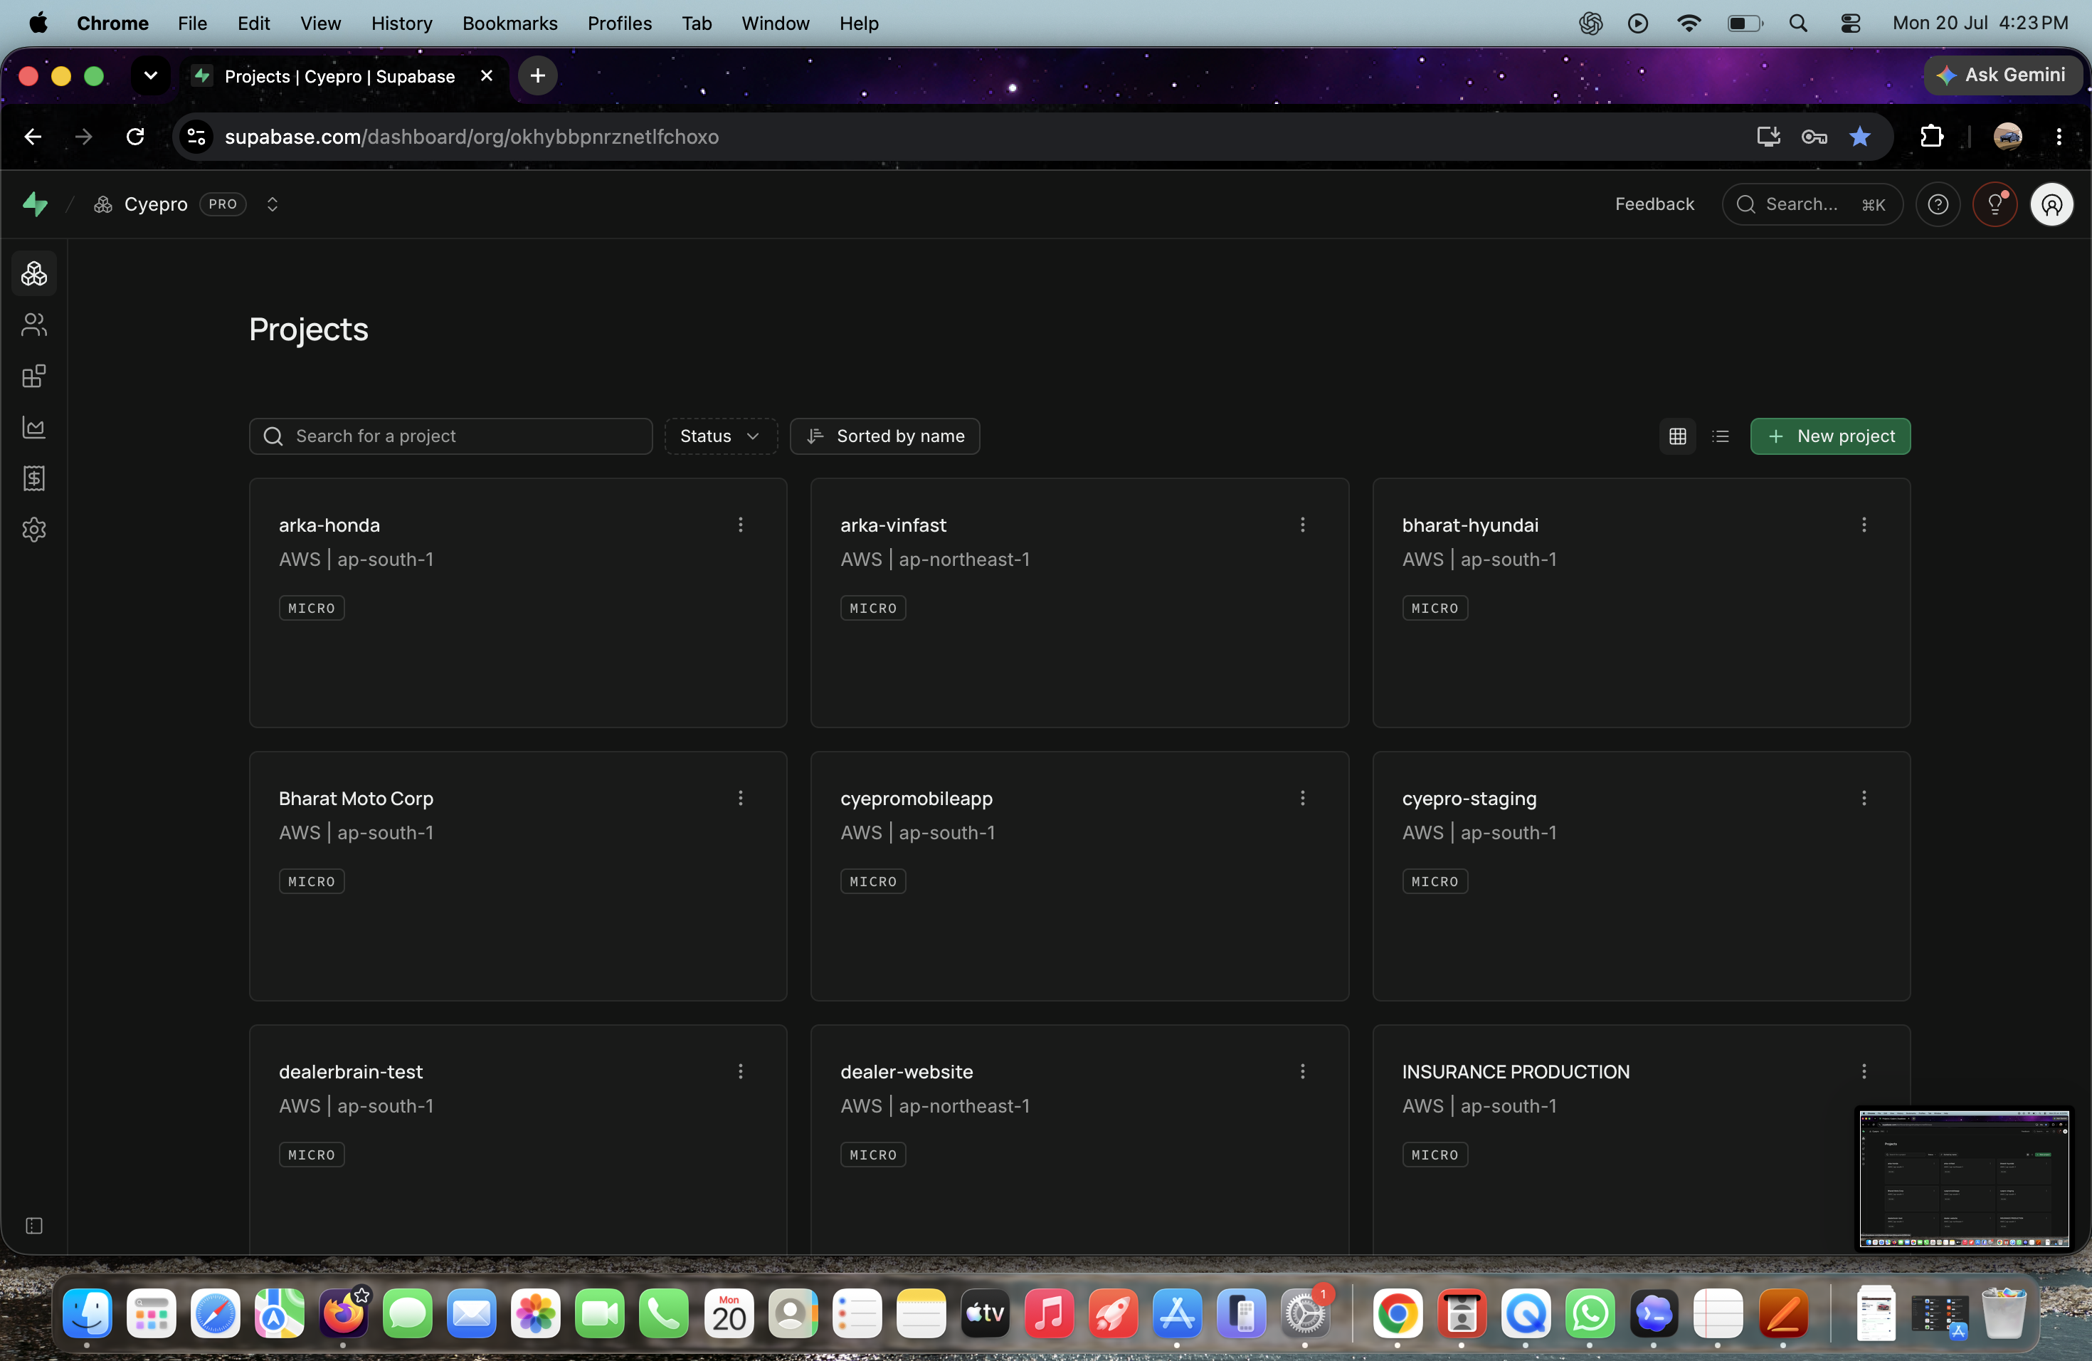The height and width of the screenshot is (1361, 2092).
Task: Open the Sorted by name dropdown
Action: click(884, 436)
